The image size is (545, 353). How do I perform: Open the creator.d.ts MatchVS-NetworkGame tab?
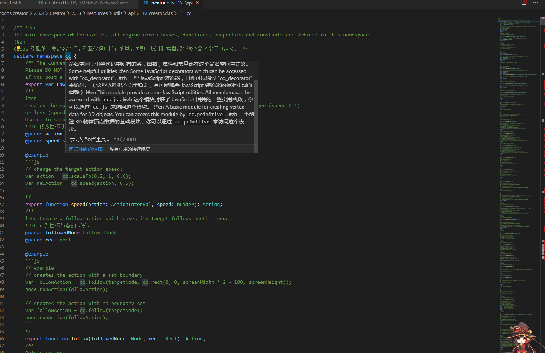[83, 3]
